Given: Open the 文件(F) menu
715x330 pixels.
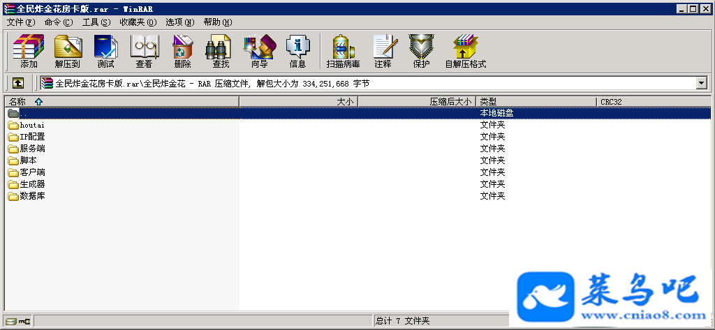Looking at the screenshot, I should pyautogui.click(x=21, y=22).
